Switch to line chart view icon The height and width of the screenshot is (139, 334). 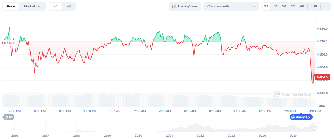(x=55, y=6)
